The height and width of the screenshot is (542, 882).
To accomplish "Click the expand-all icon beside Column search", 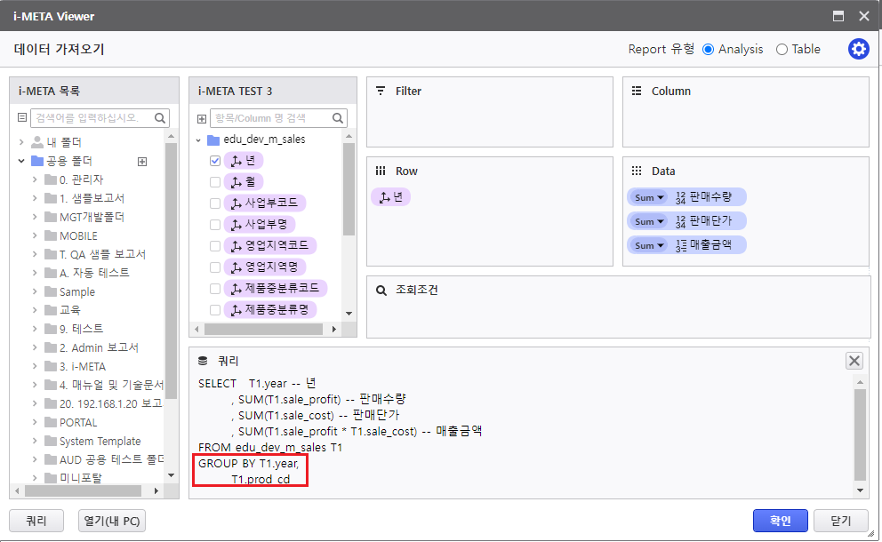I will (202, 118).
